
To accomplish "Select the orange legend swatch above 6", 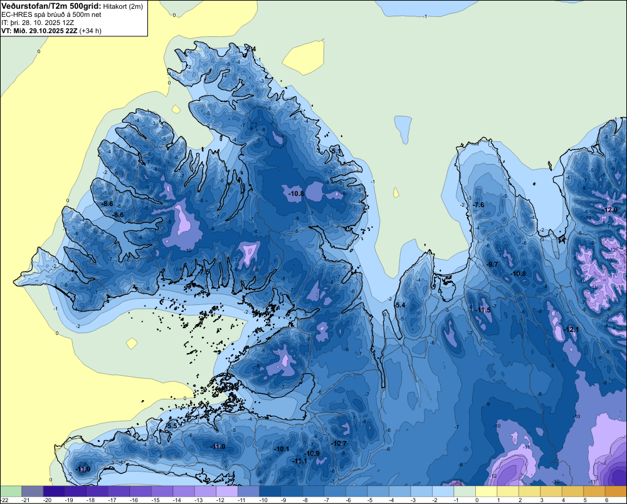I will point(616,491).
